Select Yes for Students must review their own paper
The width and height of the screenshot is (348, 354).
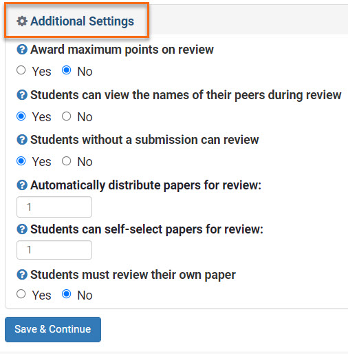pos(21,294)
